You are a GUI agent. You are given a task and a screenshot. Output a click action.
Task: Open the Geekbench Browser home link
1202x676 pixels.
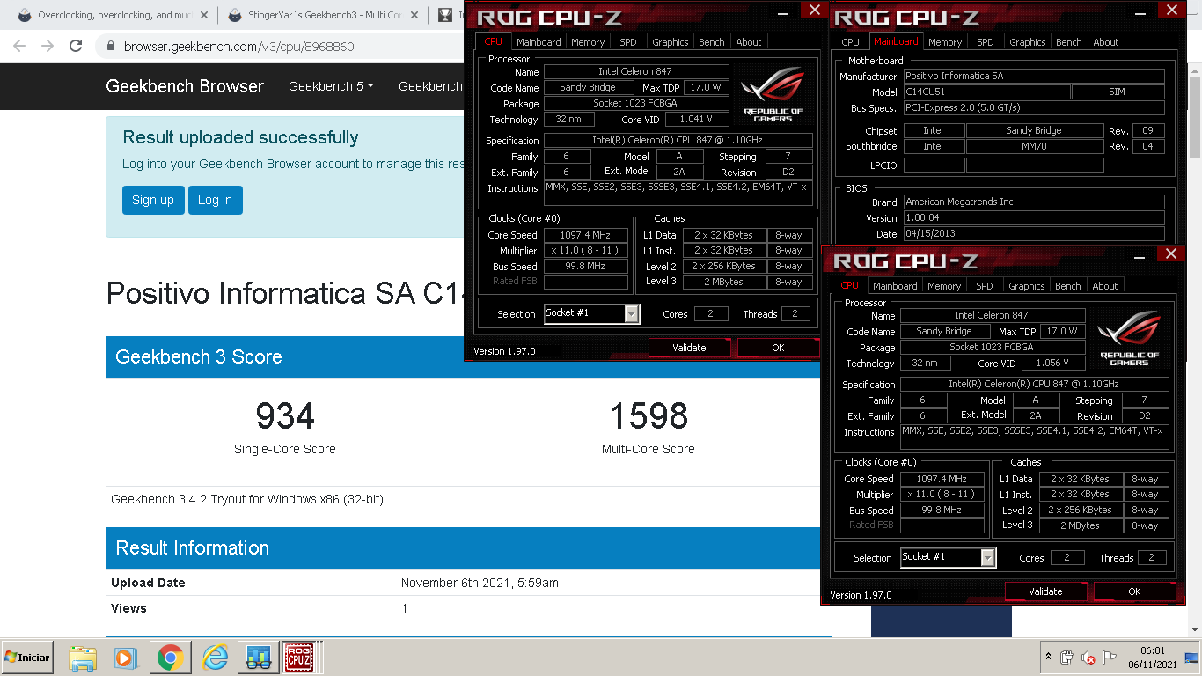point(185,86)
